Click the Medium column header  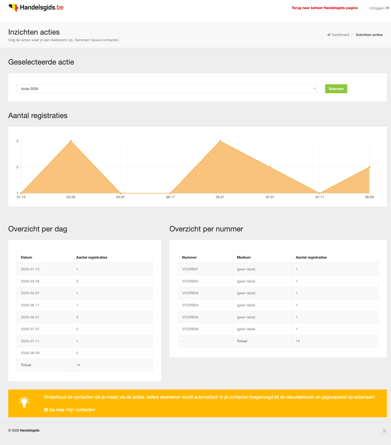262,257
